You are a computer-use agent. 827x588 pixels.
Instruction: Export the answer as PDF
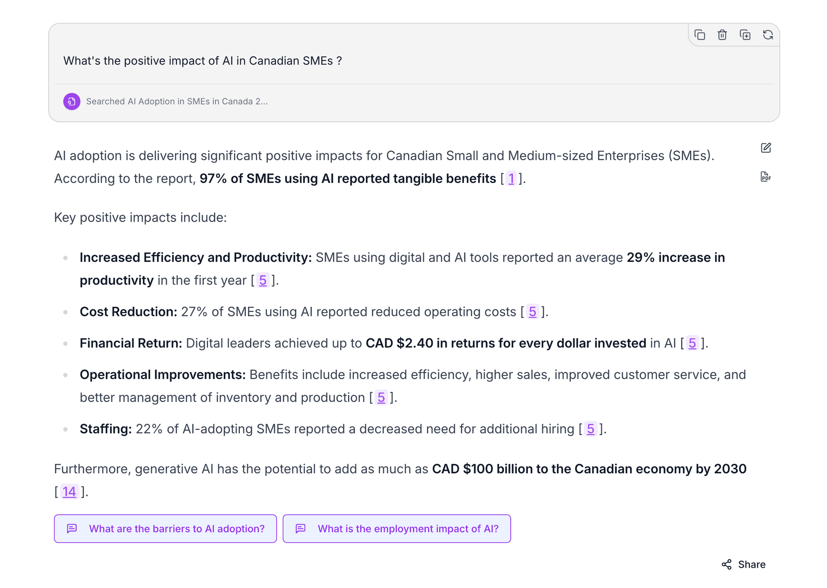[x=765, y=177]
